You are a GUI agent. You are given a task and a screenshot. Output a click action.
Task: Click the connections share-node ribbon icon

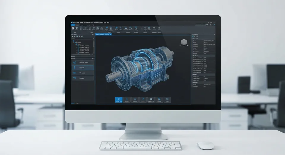[85, 28]
